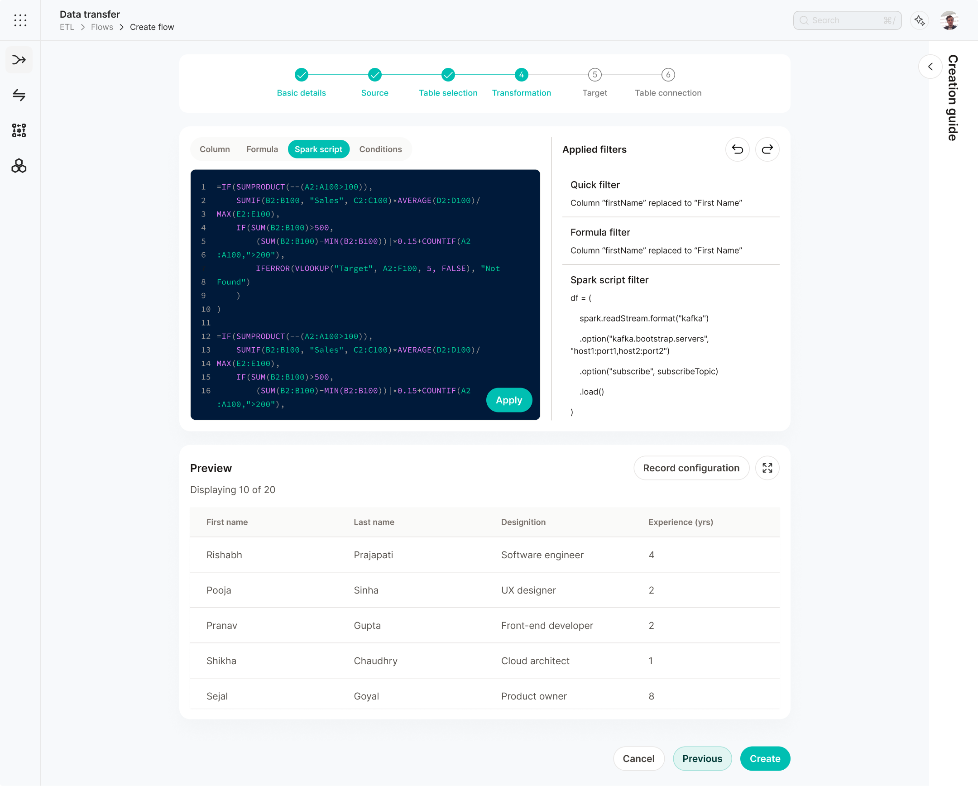This screenshot has width=978, height=786.
Task: Jump to step 5 Target
Action: pyautogui.click(x=594, y=75)
